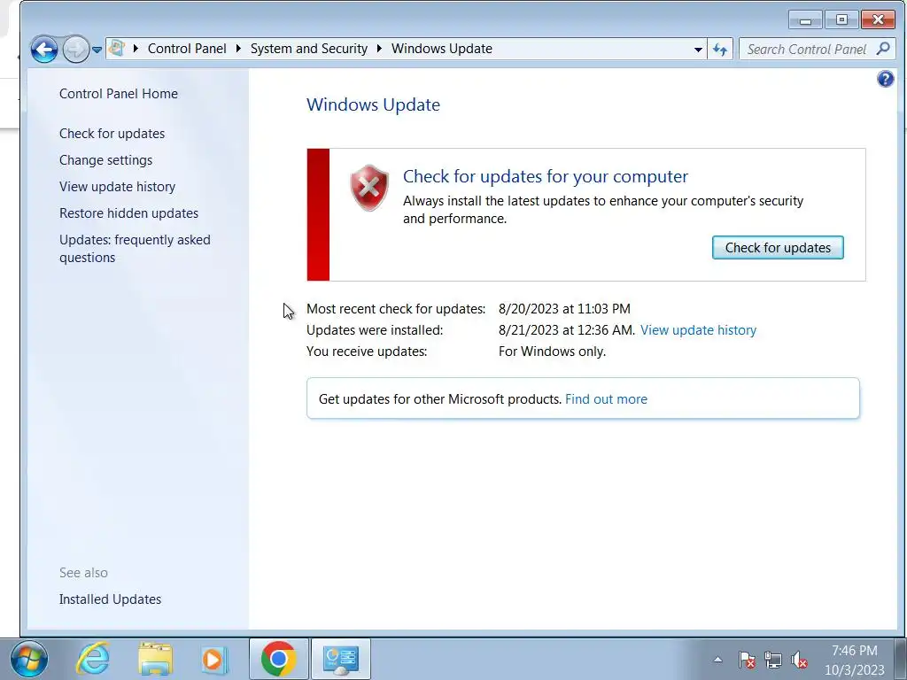Minimize the Windows Update window
Screen dimensions: 907x680
point(805,20)
